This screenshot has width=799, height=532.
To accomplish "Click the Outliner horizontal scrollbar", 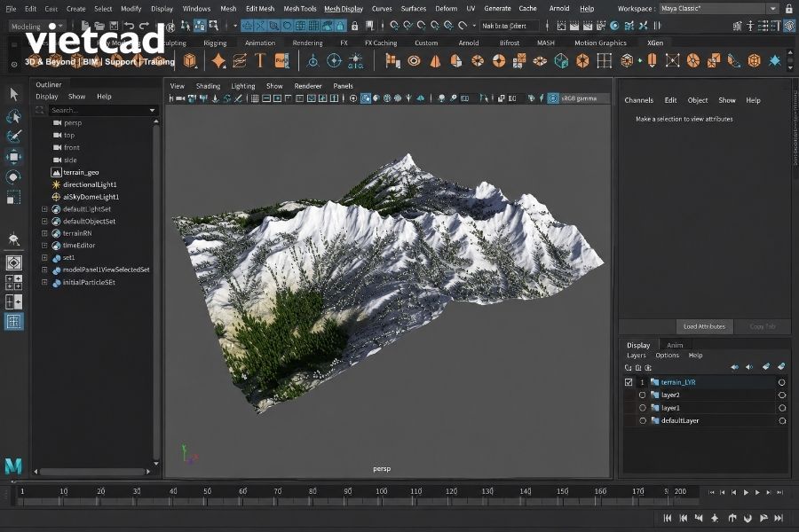I will coord(92,472).
